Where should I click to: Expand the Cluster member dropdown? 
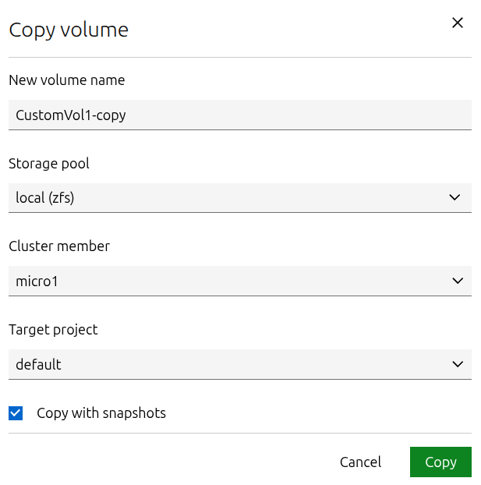point(239,281)
